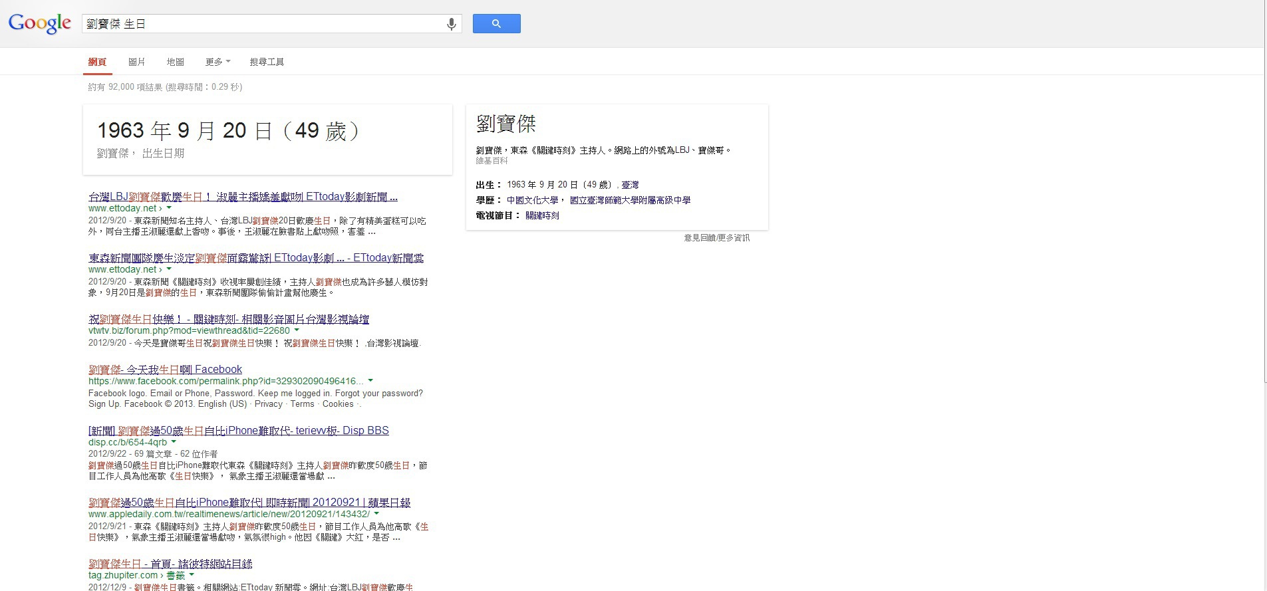Expand arrow next to tag.zhupiter.com 書籤
This screenshot has width=1267, height=591.
click(x=192, y=575)
